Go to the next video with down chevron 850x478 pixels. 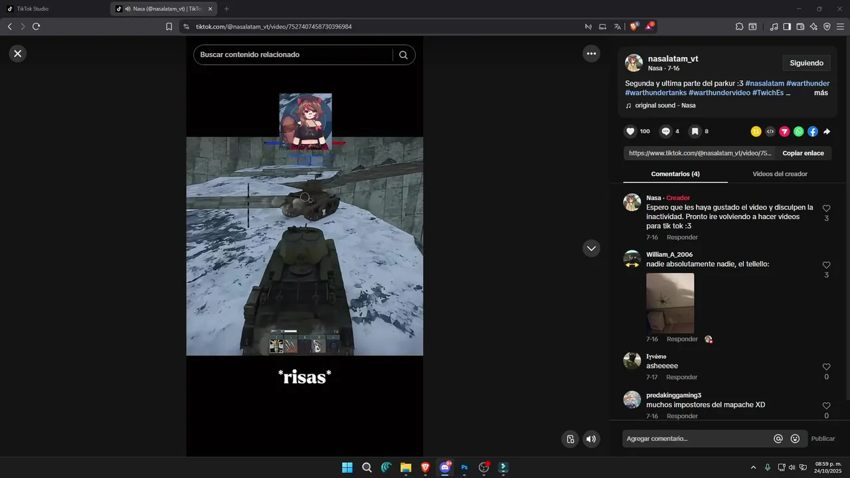tap(591, 248)
